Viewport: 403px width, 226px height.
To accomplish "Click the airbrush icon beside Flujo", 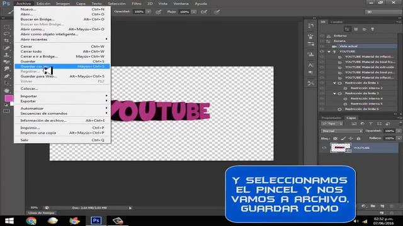I will pyautogui.click(x=204, y=12).
